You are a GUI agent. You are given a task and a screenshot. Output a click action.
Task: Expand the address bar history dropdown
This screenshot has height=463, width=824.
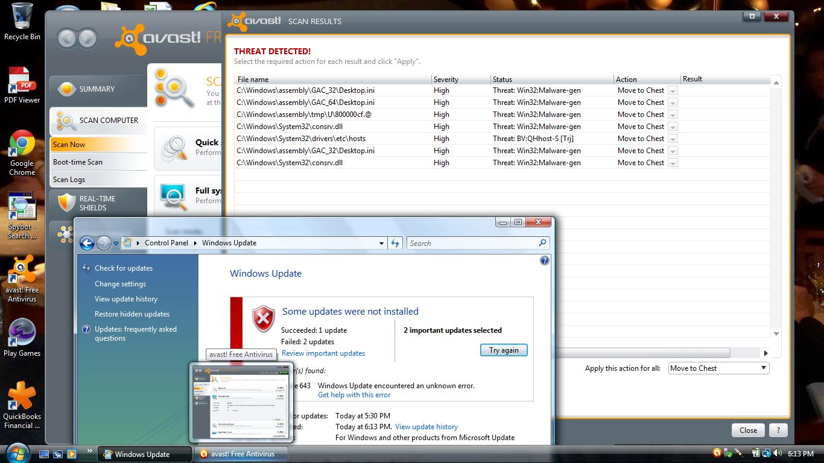(x=381, y=243)
